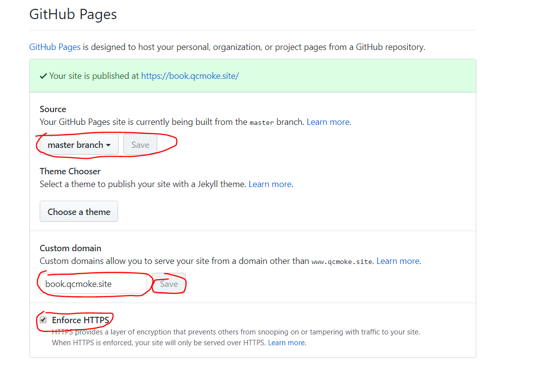Open the GitHub Pages link
The height and width of the screenshot is (379, 541).
point(55,47)
